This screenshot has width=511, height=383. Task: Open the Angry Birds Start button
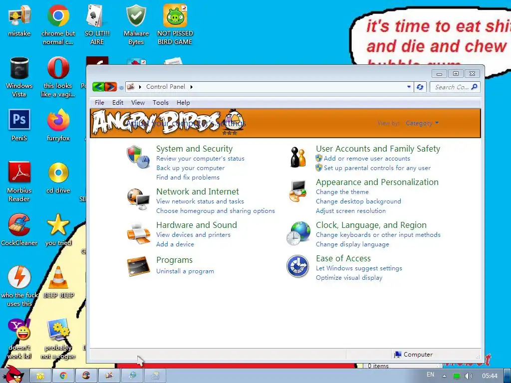[12, 374]
